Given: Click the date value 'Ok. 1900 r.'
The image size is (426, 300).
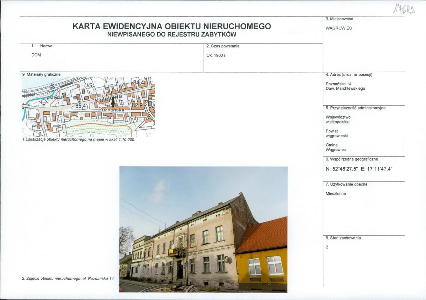Looking at the screenshot, I should 216,55.
